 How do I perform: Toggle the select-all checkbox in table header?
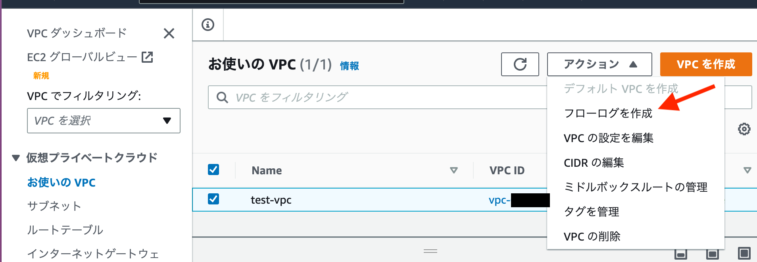(x=213, y=170)
